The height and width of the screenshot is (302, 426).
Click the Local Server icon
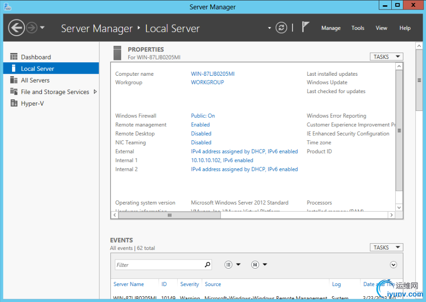[x=13, y=68]
